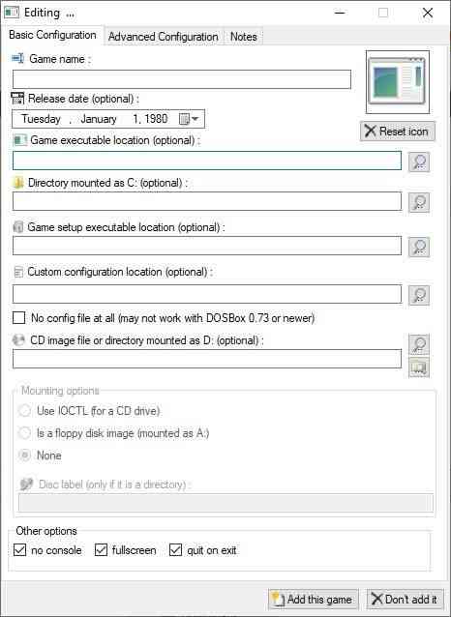Open the release date calendar dropdown
The width and height of the screenshot is (451, 617).
189,119
